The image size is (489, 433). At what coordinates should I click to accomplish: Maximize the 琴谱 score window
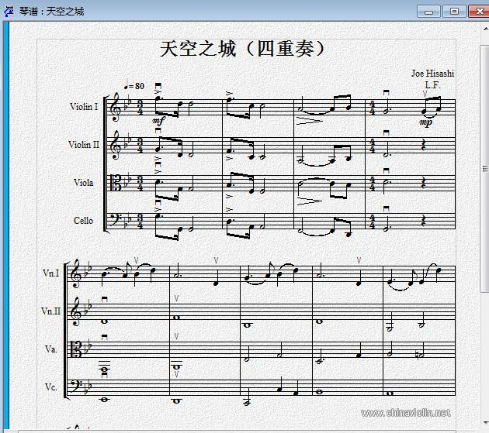[454, 12]
